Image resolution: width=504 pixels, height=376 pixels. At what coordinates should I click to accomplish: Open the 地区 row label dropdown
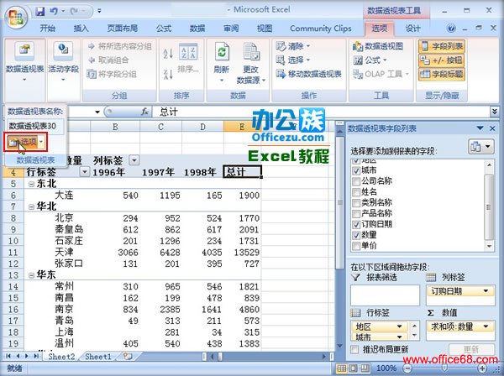coord(399,326)
